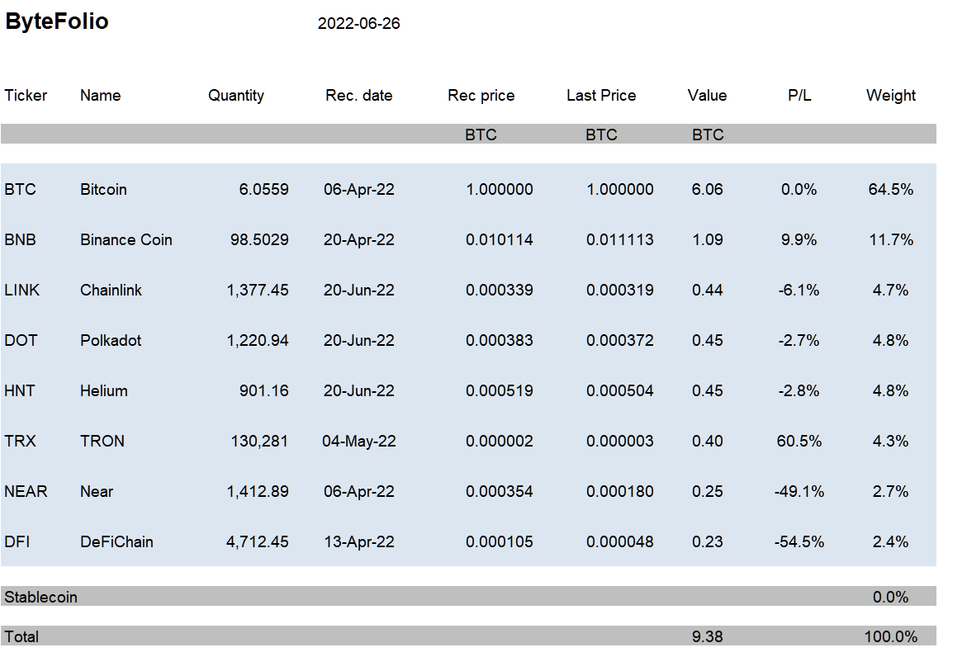Select total weight 100.0%

click(x=891, y=637)
